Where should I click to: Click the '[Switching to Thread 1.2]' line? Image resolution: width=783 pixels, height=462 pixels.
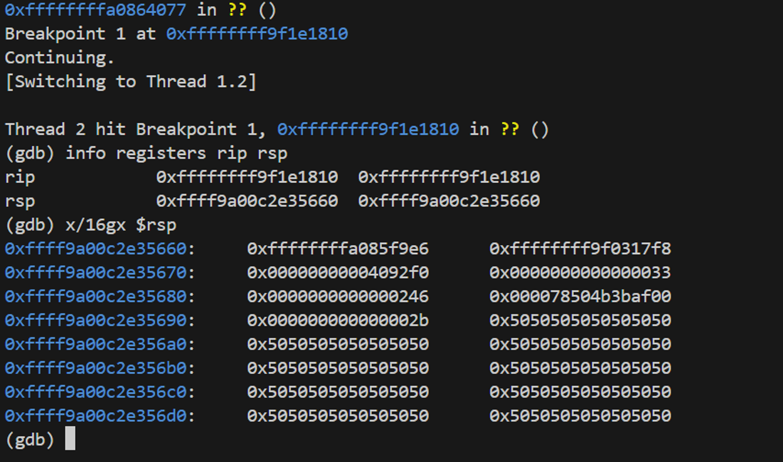coord(131,81)
